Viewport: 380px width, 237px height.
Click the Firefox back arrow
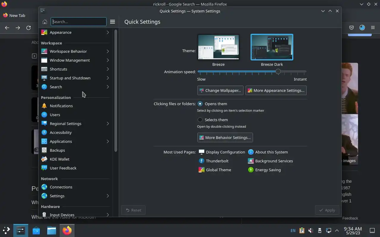[x=7, y=28]
